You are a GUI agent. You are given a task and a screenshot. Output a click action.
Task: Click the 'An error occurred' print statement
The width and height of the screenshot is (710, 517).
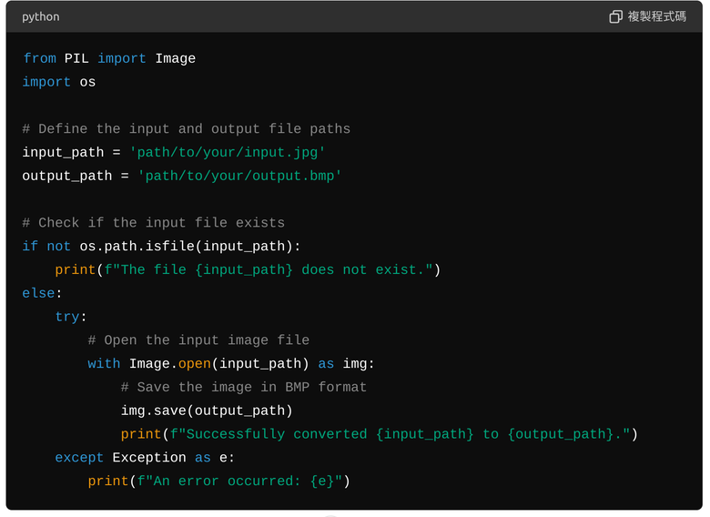coord(219,482)
